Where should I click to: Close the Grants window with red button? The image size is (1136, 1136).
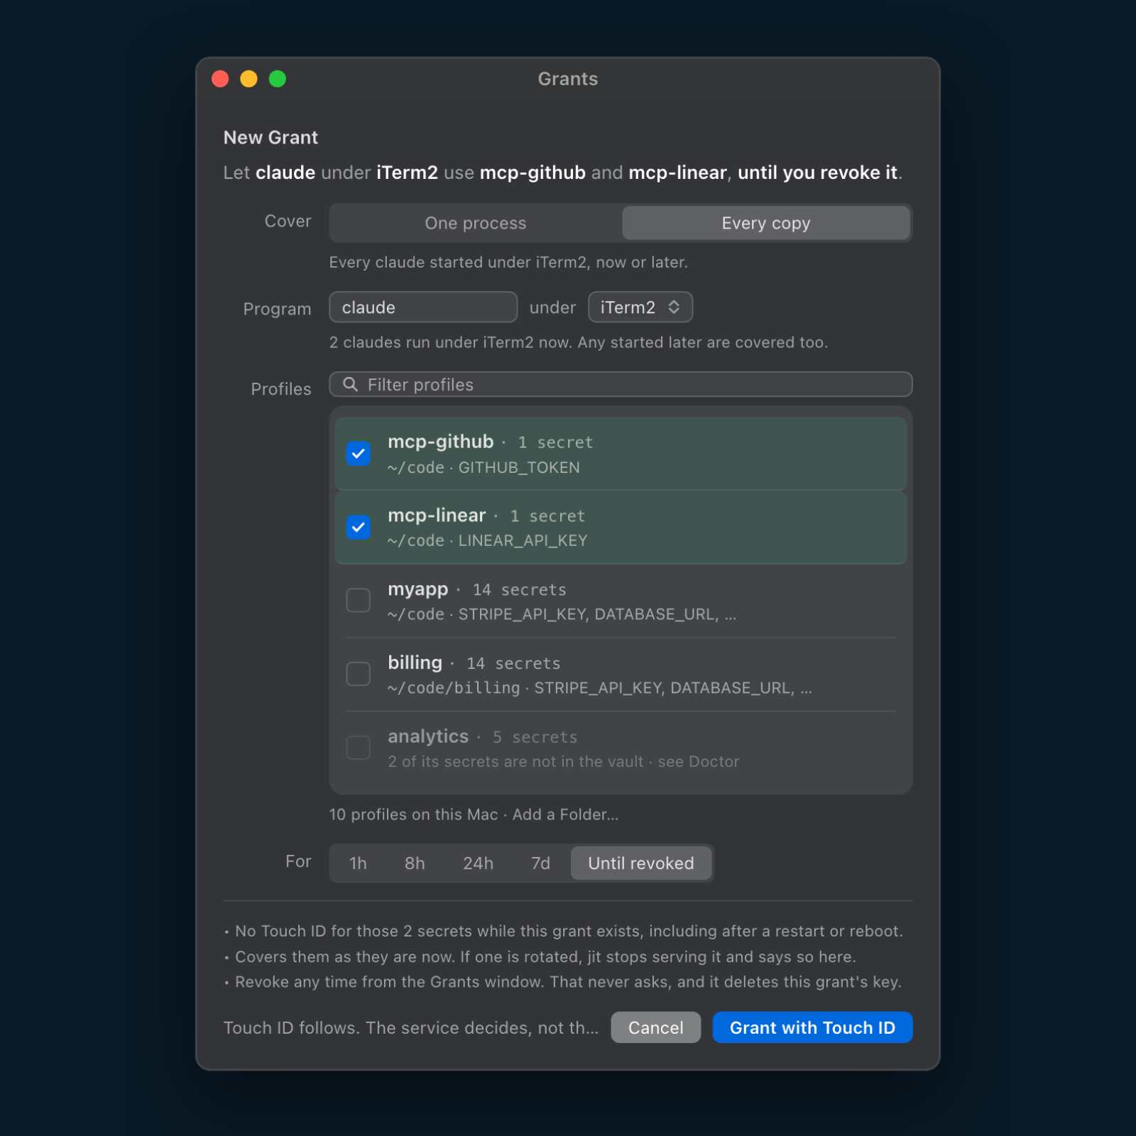[220, 79]
